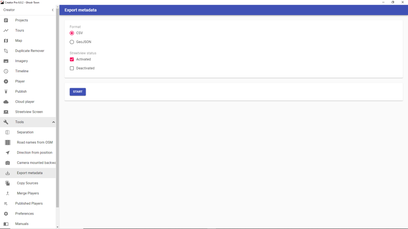Screen dimensions: 408x229
Task: Click the Timeline clock icon
Action: coord(6,71)
